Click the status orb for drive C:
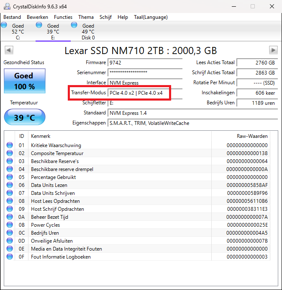The height and width of the screenshot is (290, 282). [x=4, y=25]
